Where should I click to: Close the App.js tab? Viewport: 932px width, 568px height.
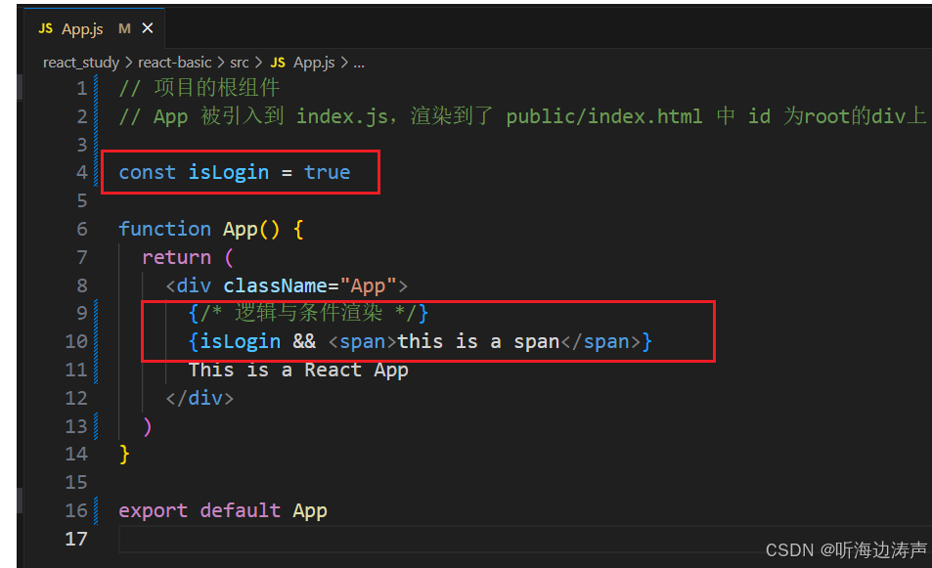[x=147, y=28]
